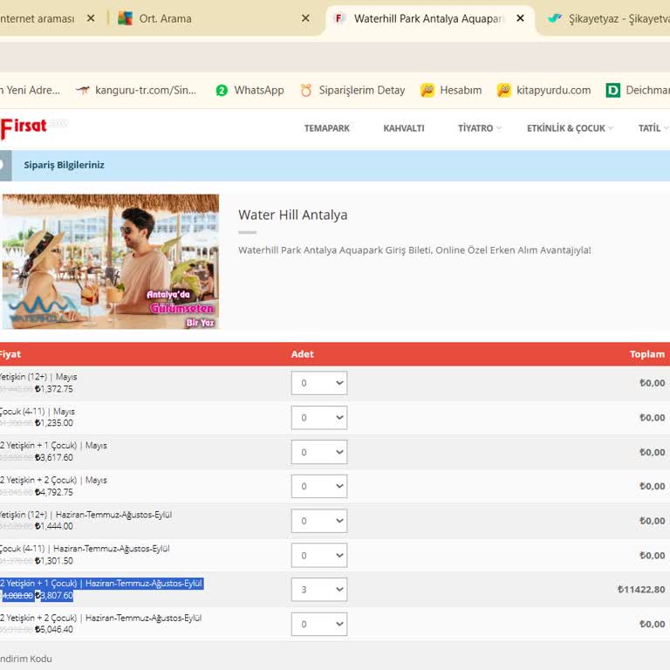This screenshot has height=670, width=670.
Task: Change quantity for highlighted 2 Yetişkin + 1 Çocuk Haziran
Action: (318, 590)
